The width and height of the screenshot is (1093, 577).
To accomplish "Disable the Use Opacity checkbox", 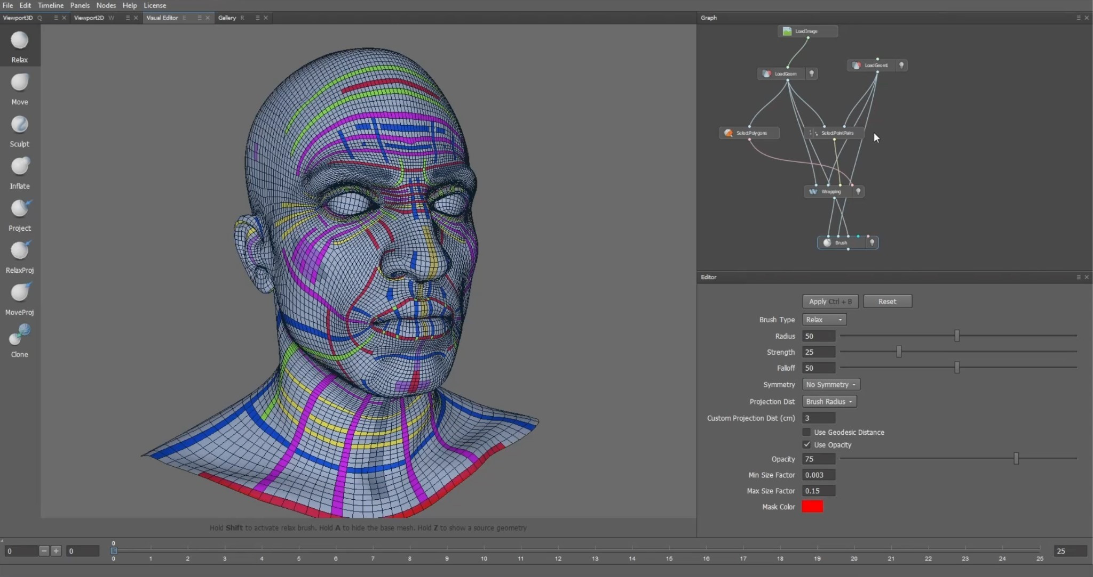I will pyautogui.click(x=806, y=445).
